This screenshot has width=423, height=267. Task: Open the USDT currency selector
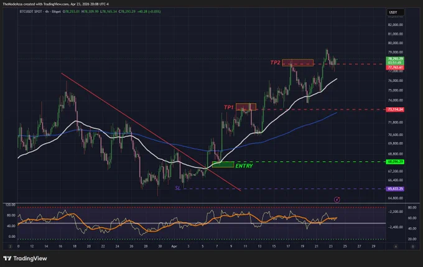[396, 12]
